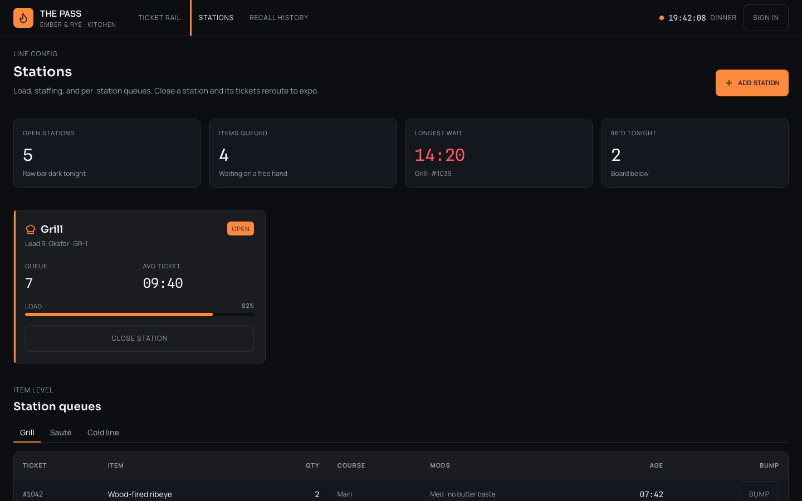Click 'Wood-fired ribeye' item cell
802x501 pixels.
pos(140,494)
